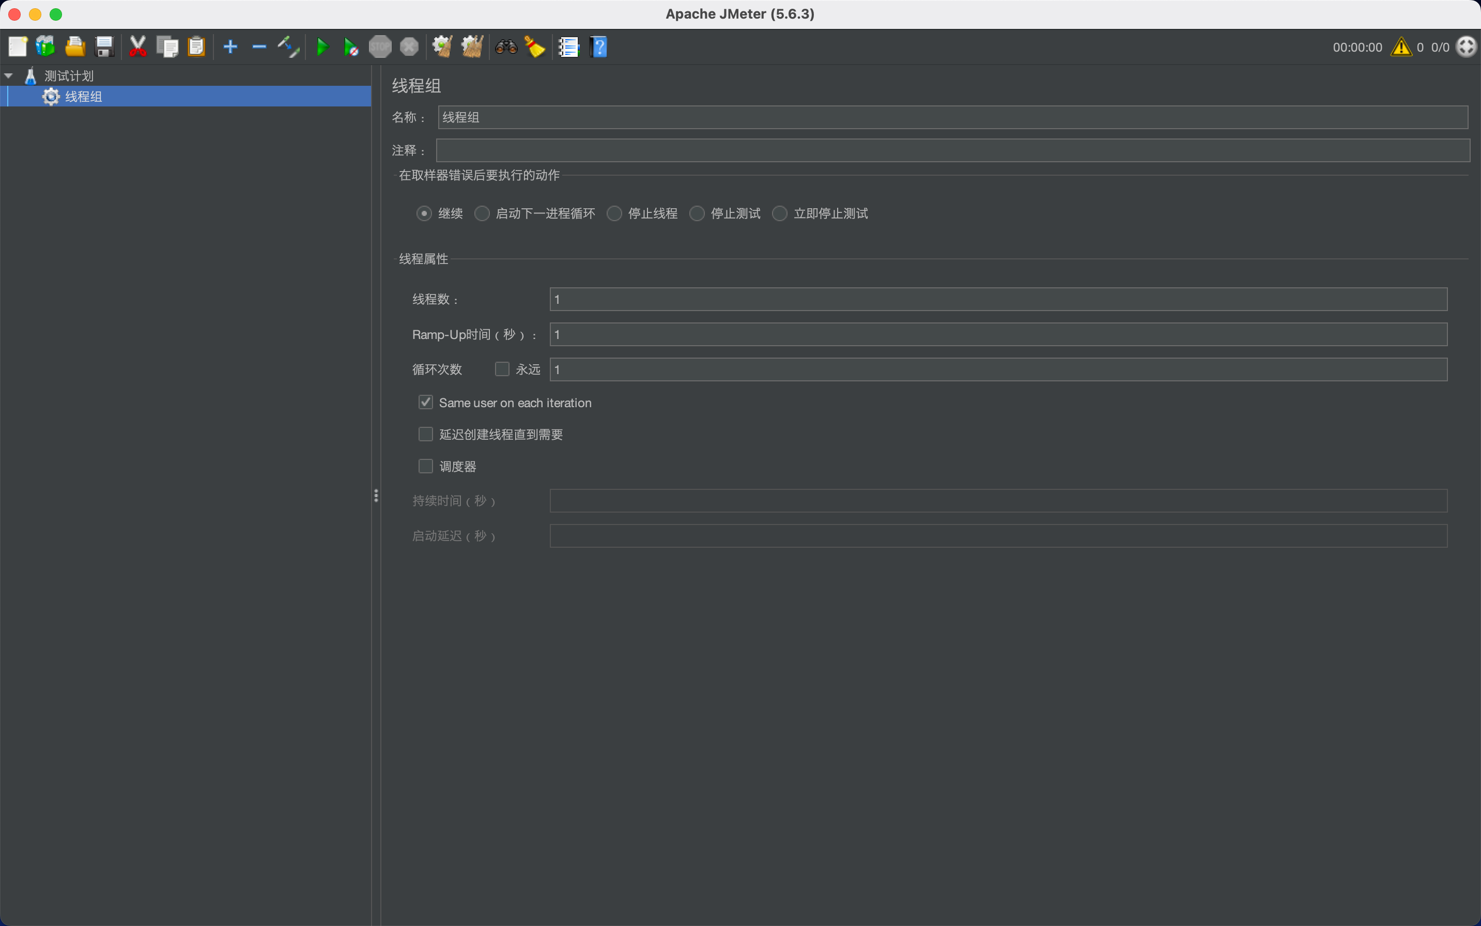
Task: Click the Save floppy disk icon
Action: click(x=105, y=47)
